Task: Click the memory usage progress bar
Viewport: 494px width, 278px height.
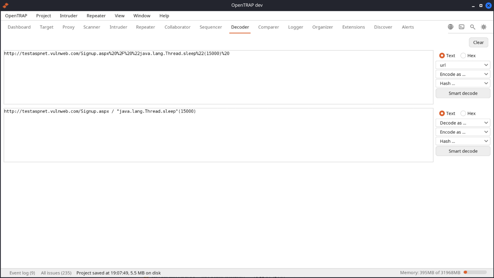Action: click(475, 272)
